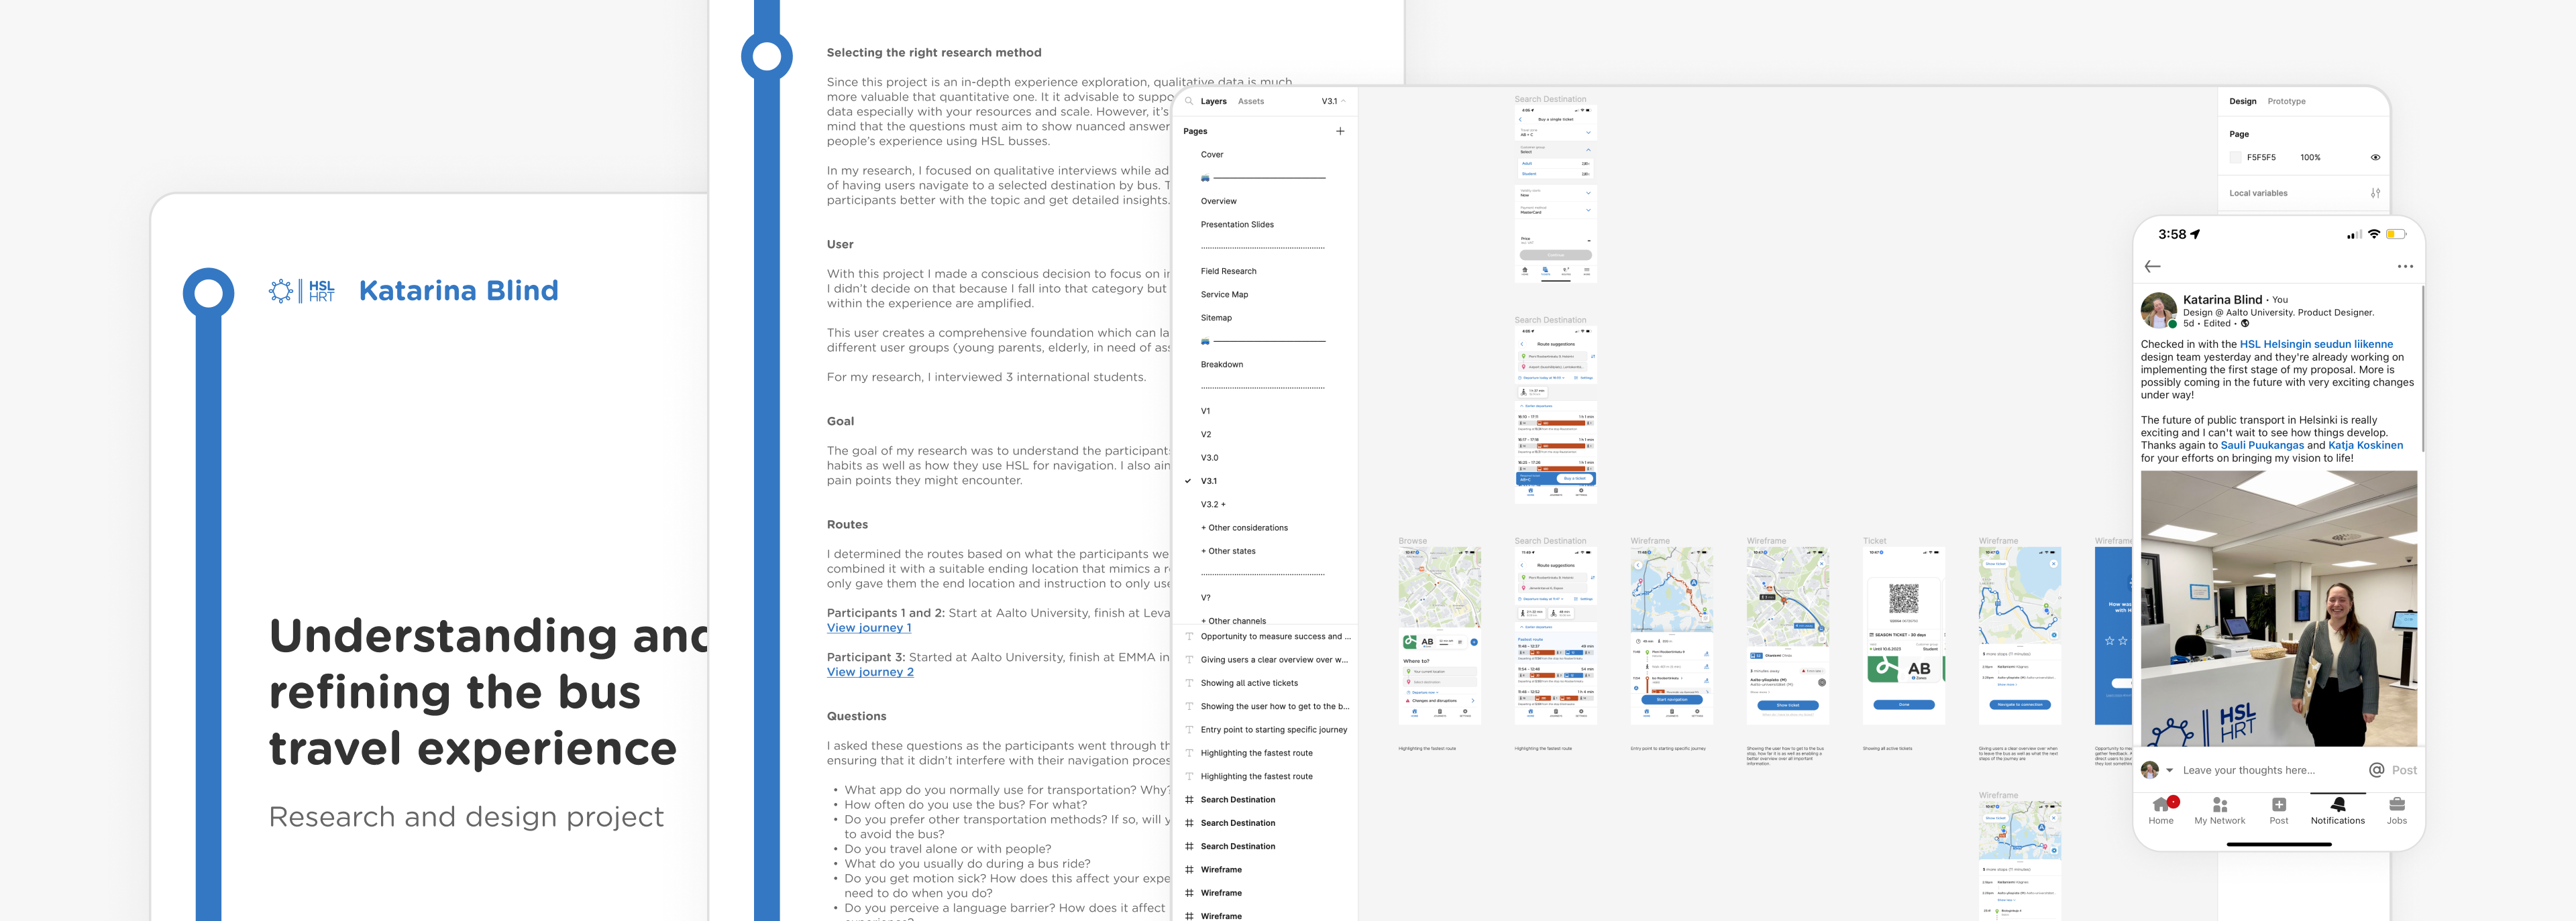Open the three-dots menu on the LinkedIn post
The image size is (2576, 921).
[x=2405, y=267]
